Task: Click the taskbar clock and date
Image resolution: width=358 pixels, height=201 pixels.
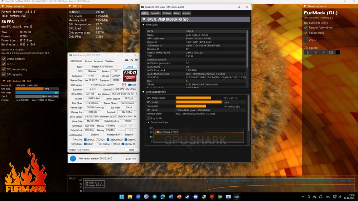Action: pyautogui.click(x=349, y=197)
